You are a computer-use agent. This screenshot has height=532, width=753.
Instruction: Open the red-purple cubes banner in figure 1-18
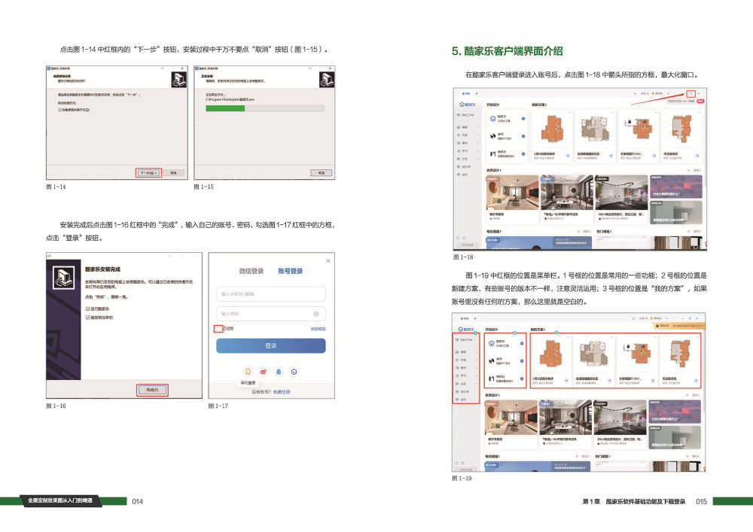(677, 187)
